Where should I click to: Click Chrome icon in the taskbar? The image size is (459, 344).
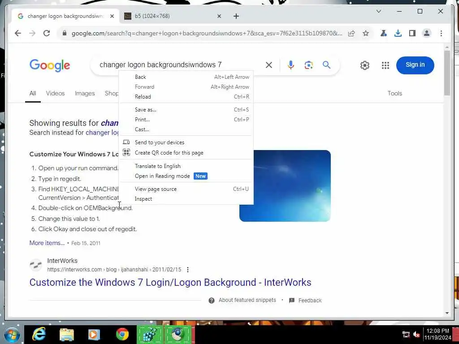coord(122,334)
